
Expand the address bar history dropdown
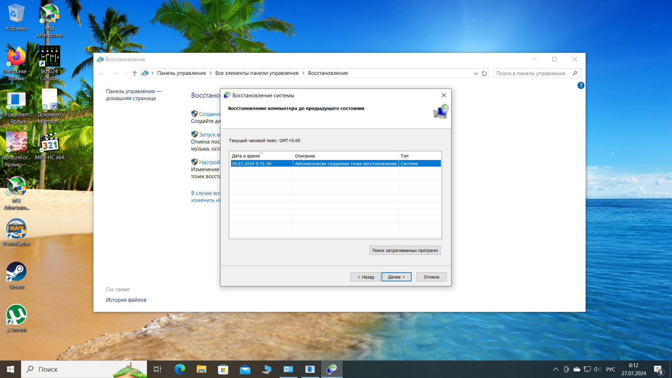476,73
